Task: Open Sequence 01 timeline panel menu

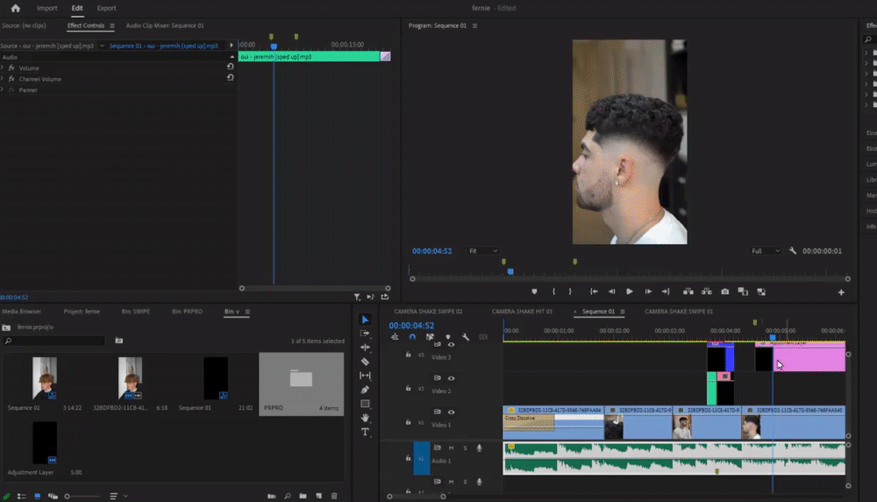Action: click(623, 312)
